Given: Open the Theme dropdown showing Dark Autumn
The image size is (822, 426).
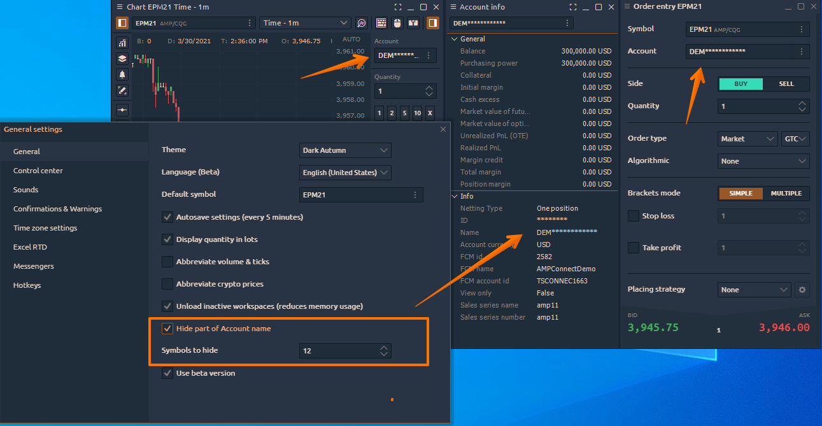Looking at the screenshot, I should (345, 150).
